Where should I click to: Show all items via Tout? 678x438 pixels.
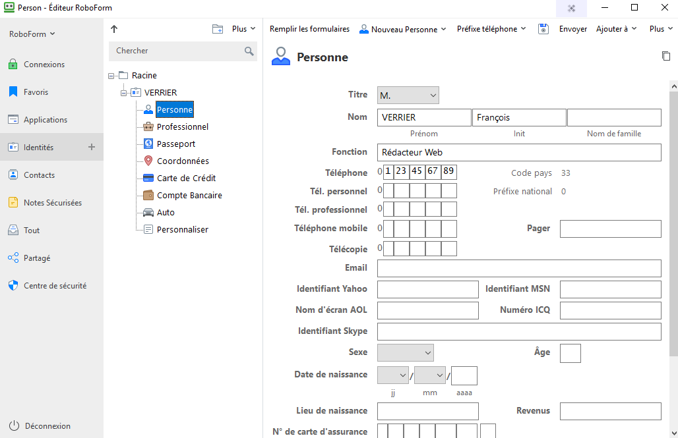point(24,231)
